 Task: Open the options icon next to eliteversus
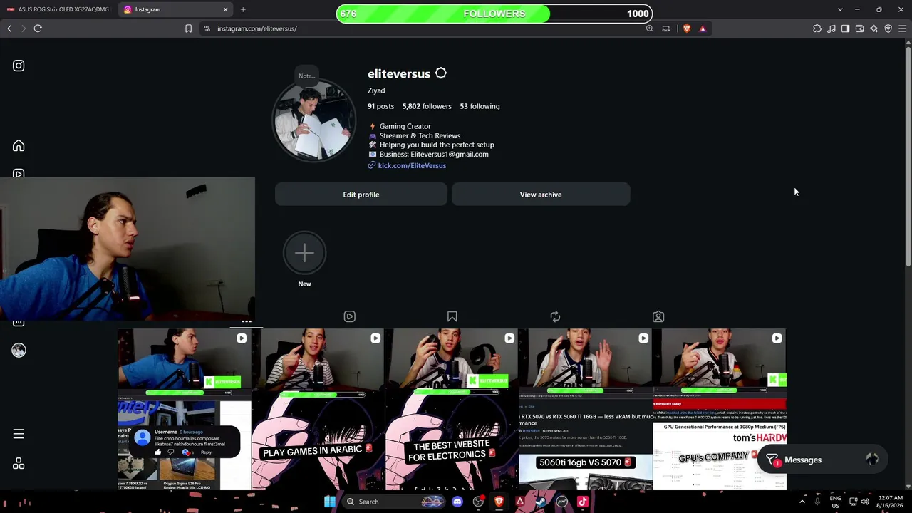(x=441, y=73)
